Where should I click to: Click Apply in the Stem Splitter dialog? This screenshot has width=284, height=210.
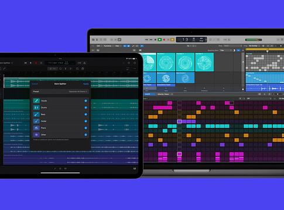(x=86, y=84)
